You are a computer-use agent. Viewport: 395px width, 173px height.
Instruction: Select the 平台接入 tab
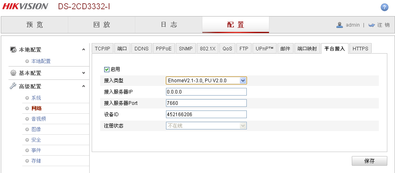pos(334,48)
